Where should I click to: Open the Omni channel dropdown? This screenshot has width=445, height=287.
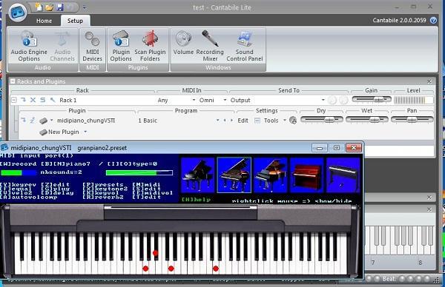pyautogui.click(x=225, y=100)
